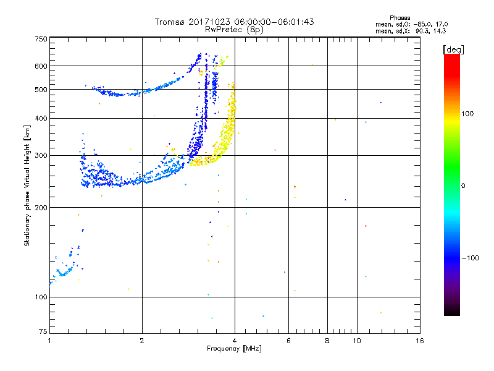Image resolution: width=494 pixels, height=371 pixels.
Task: Click the 'Frequency [MHz]' axis label
Action: 234,349
